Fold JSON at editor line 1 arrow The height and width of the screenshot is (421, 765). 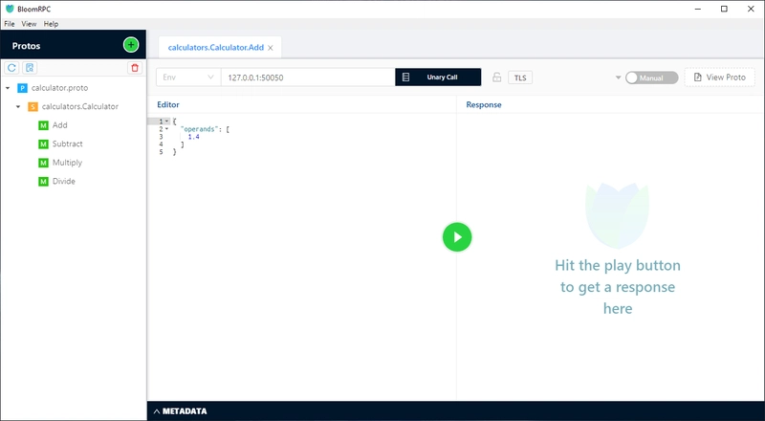[166, 122]
